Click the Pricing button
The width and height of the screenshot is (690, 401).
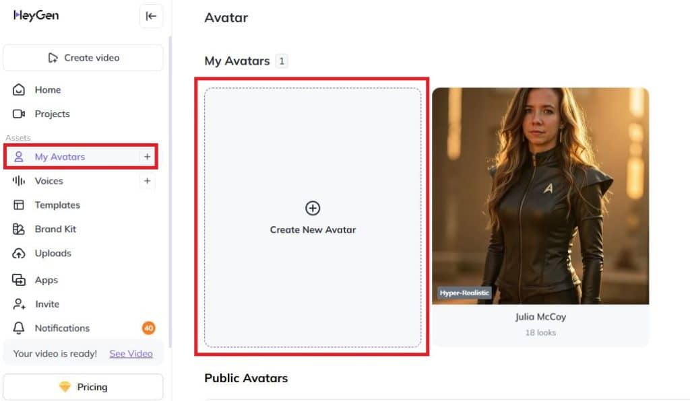point(83,387)
